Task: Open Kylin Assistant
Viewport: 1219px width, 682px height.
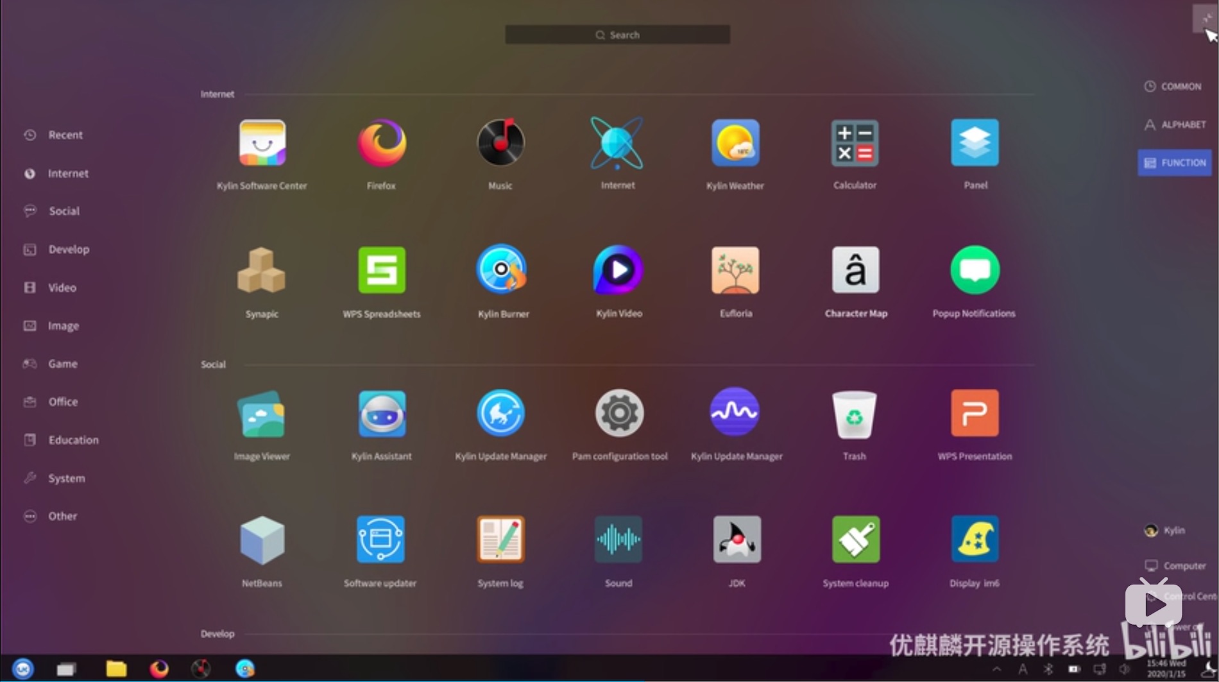Action: [380, 414]
